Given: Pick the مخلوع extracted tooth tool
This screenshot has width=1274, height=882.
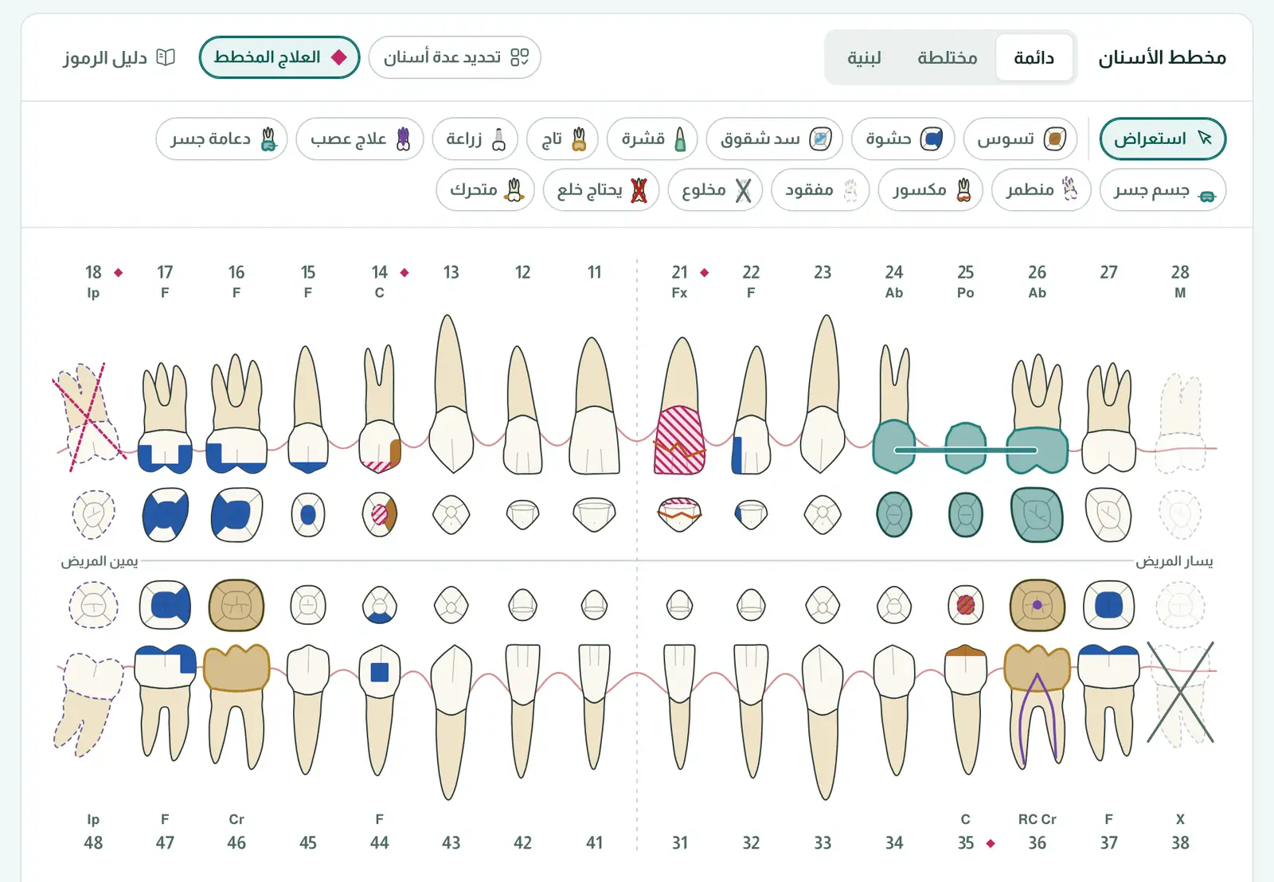Looking at the screenshot, I should tap(715, 189).
